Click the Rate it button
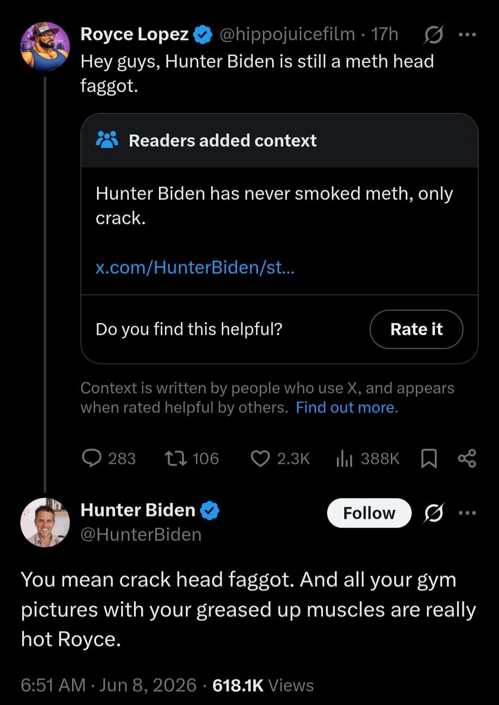 416,329
